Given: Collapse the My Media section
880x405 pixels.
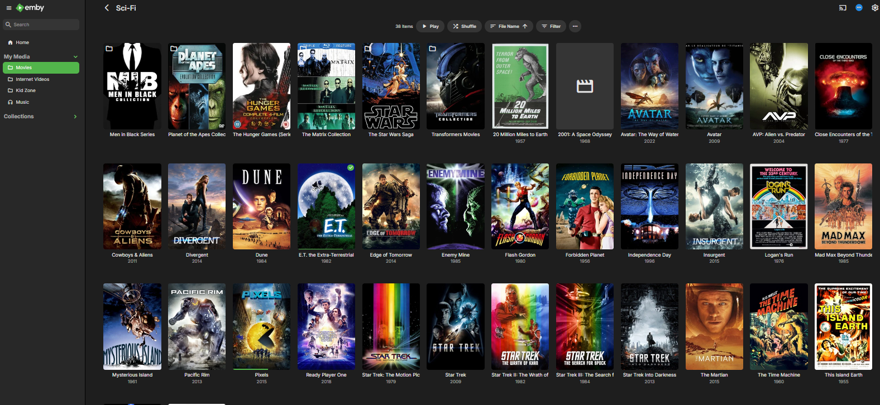Looking at the screenshot, I should pos(75,57).
